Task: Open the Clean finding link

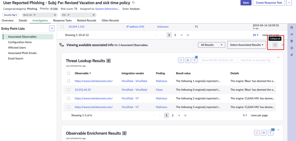Action: tap(159, 90)
